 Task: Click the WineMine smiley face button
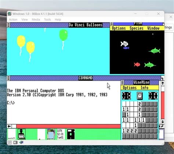[x=139, y=96]
